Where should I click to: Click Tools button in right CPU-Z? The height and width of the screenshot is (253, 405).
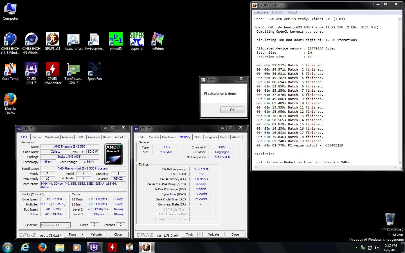pyautogui.click(x=190, y=234)
